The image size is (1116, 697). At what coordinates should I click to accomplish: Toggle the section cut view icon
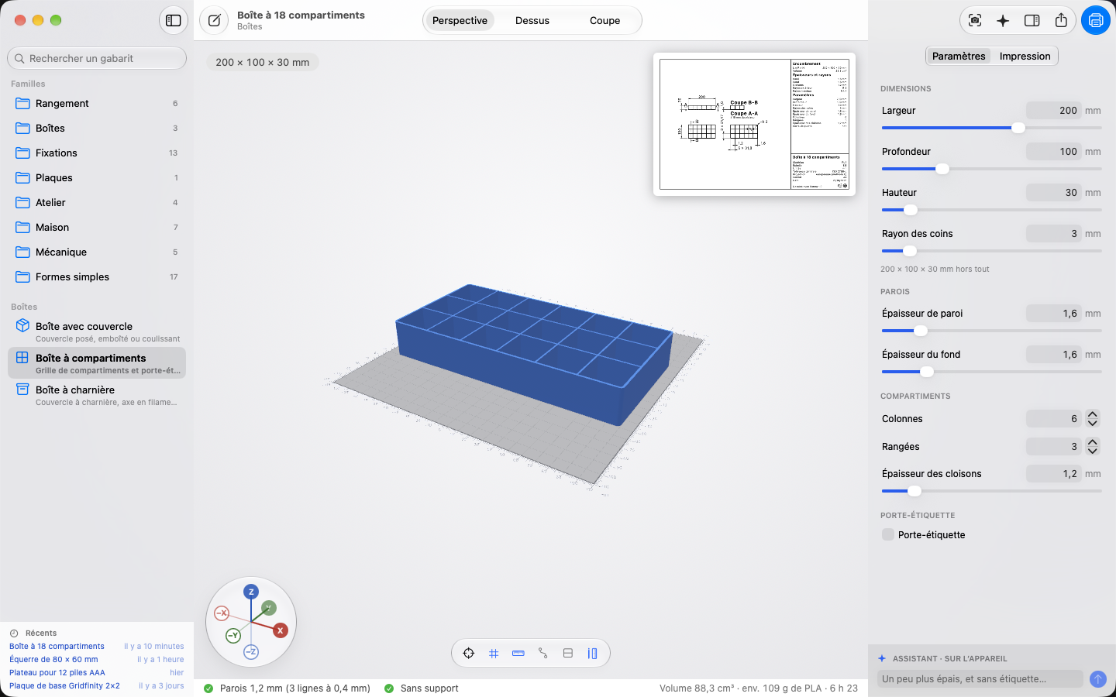[568, 654]
